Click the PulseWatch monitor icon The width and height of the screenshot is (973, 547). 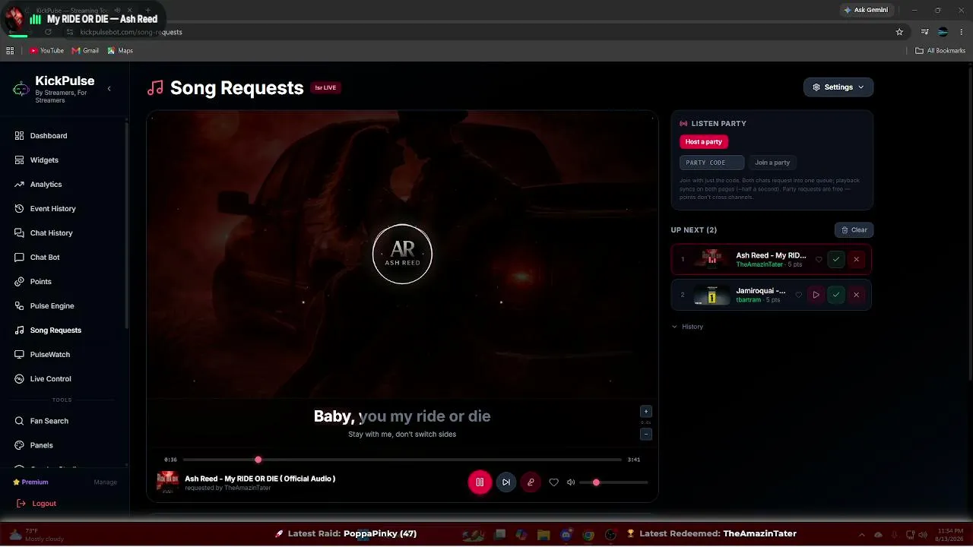[20, 355]
